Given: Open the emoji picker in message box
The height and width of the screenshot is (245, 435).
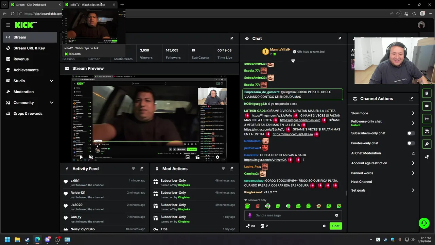Looking at the screenshot, I should coord(336,215).
